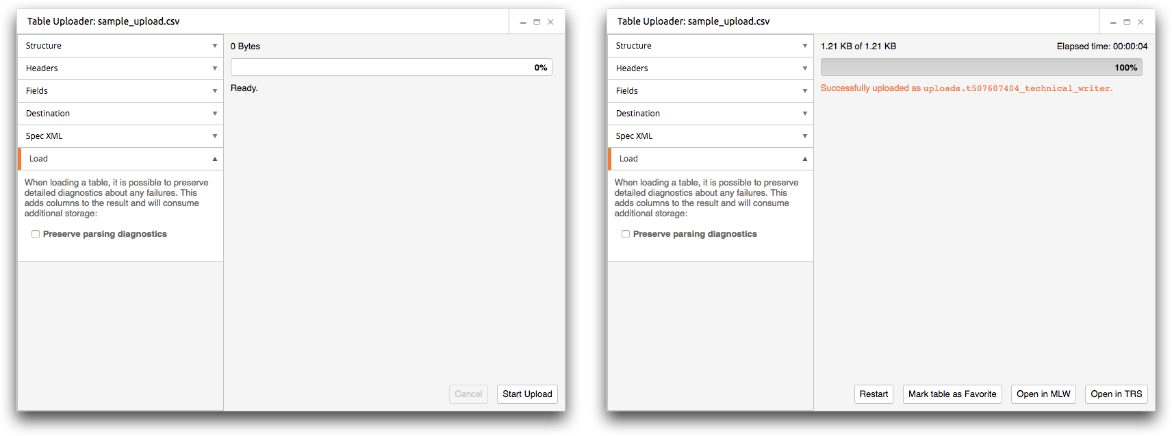The height and width of the screenshot is (436, 1172).
Task: Minimize the right Table Uploader window
Action: click(1113, 22)
